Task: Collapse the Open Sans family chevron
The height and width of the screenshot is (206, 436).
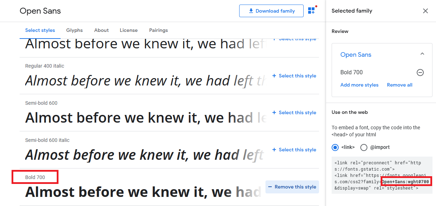Action: (422, 54)
